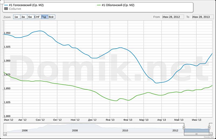Viewport: 216px width, 139px height.
Task: Select the 3м zoom range button
Action: [23, 17]
